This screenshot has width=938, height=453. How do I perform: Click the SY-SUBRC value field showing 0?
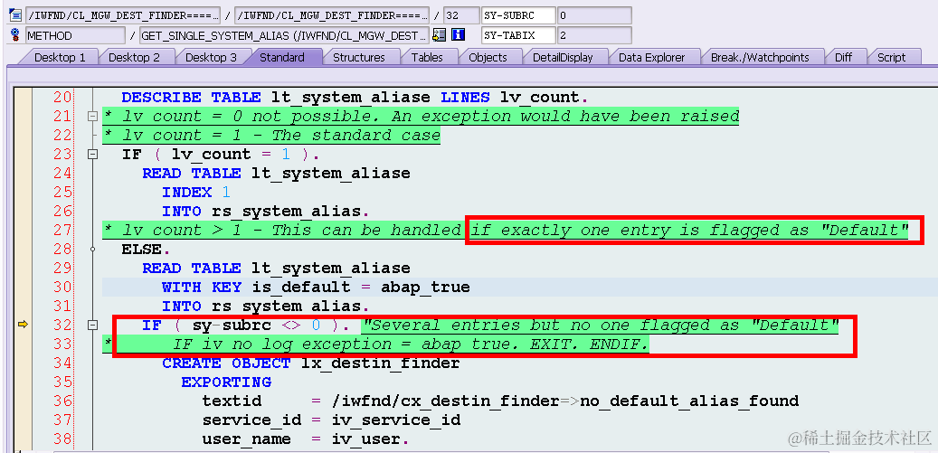pos(594,15)
